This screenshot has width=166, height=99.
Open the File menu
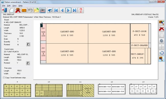pyautogui.click(x=4, y=6)
